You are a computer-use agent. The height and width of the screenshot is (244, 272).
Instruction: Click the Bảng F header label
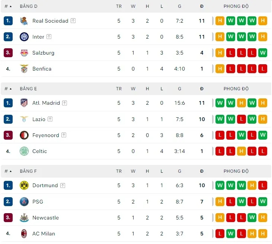pyautogui.click(x=28, y=171)
